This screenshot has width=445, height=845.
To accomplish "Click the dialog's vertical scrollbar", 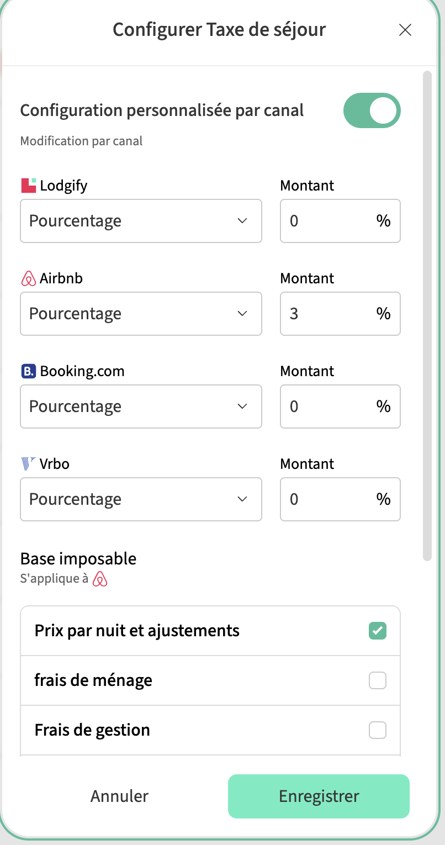I will [x=427, y=315].
